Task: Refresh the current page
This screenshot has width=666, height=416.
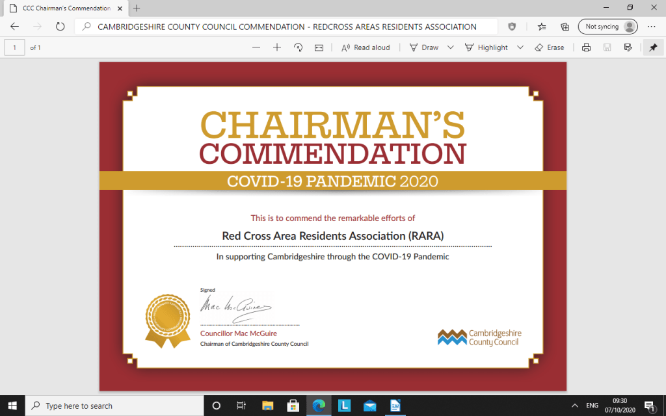Action: tap(60, 27)
